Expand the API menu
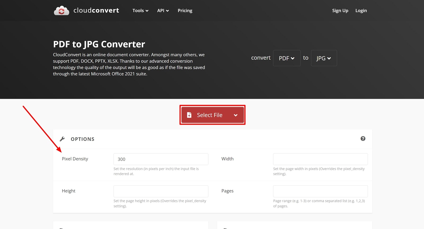 163,11
